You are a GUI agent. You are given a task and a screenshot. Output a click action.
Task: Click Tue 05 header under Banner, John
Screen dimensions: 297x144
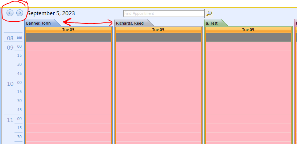click(x=69, y=30)
